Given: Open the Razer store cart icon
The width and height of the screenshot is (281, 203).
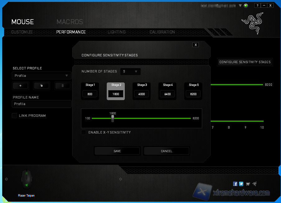Looking at the screenshot, I should pos(248,184).
